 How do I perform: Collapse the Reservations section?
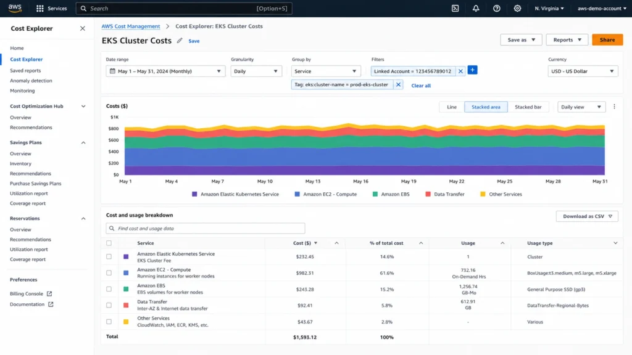click(x=83, y=219)
